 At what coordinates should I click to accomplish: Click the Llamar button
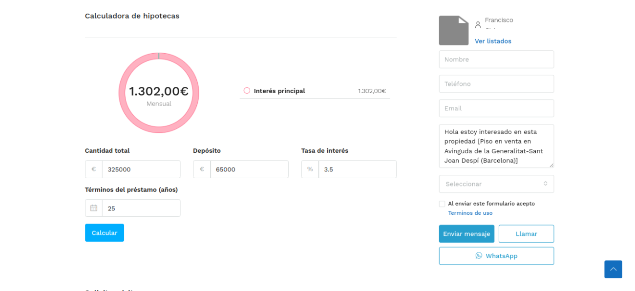(x=526, y=234)
